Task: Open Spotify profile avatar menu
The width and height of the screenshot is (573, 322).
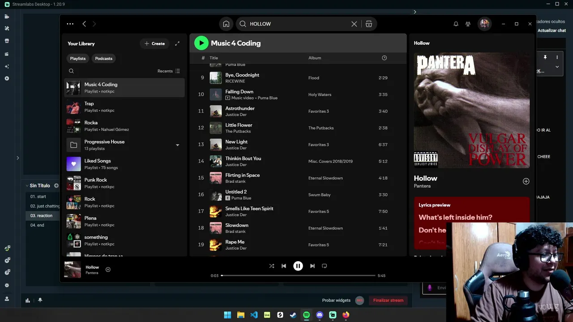Action: pos(484,24)
